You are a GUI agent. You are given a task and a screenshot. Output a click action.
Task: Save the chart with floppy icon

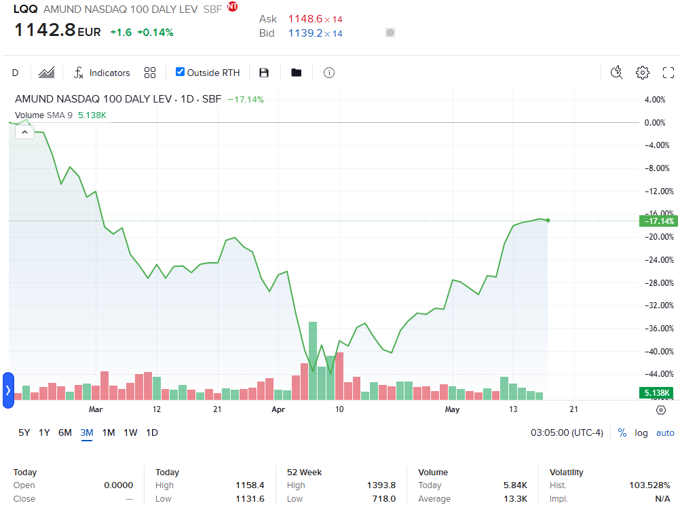[264, 73]
